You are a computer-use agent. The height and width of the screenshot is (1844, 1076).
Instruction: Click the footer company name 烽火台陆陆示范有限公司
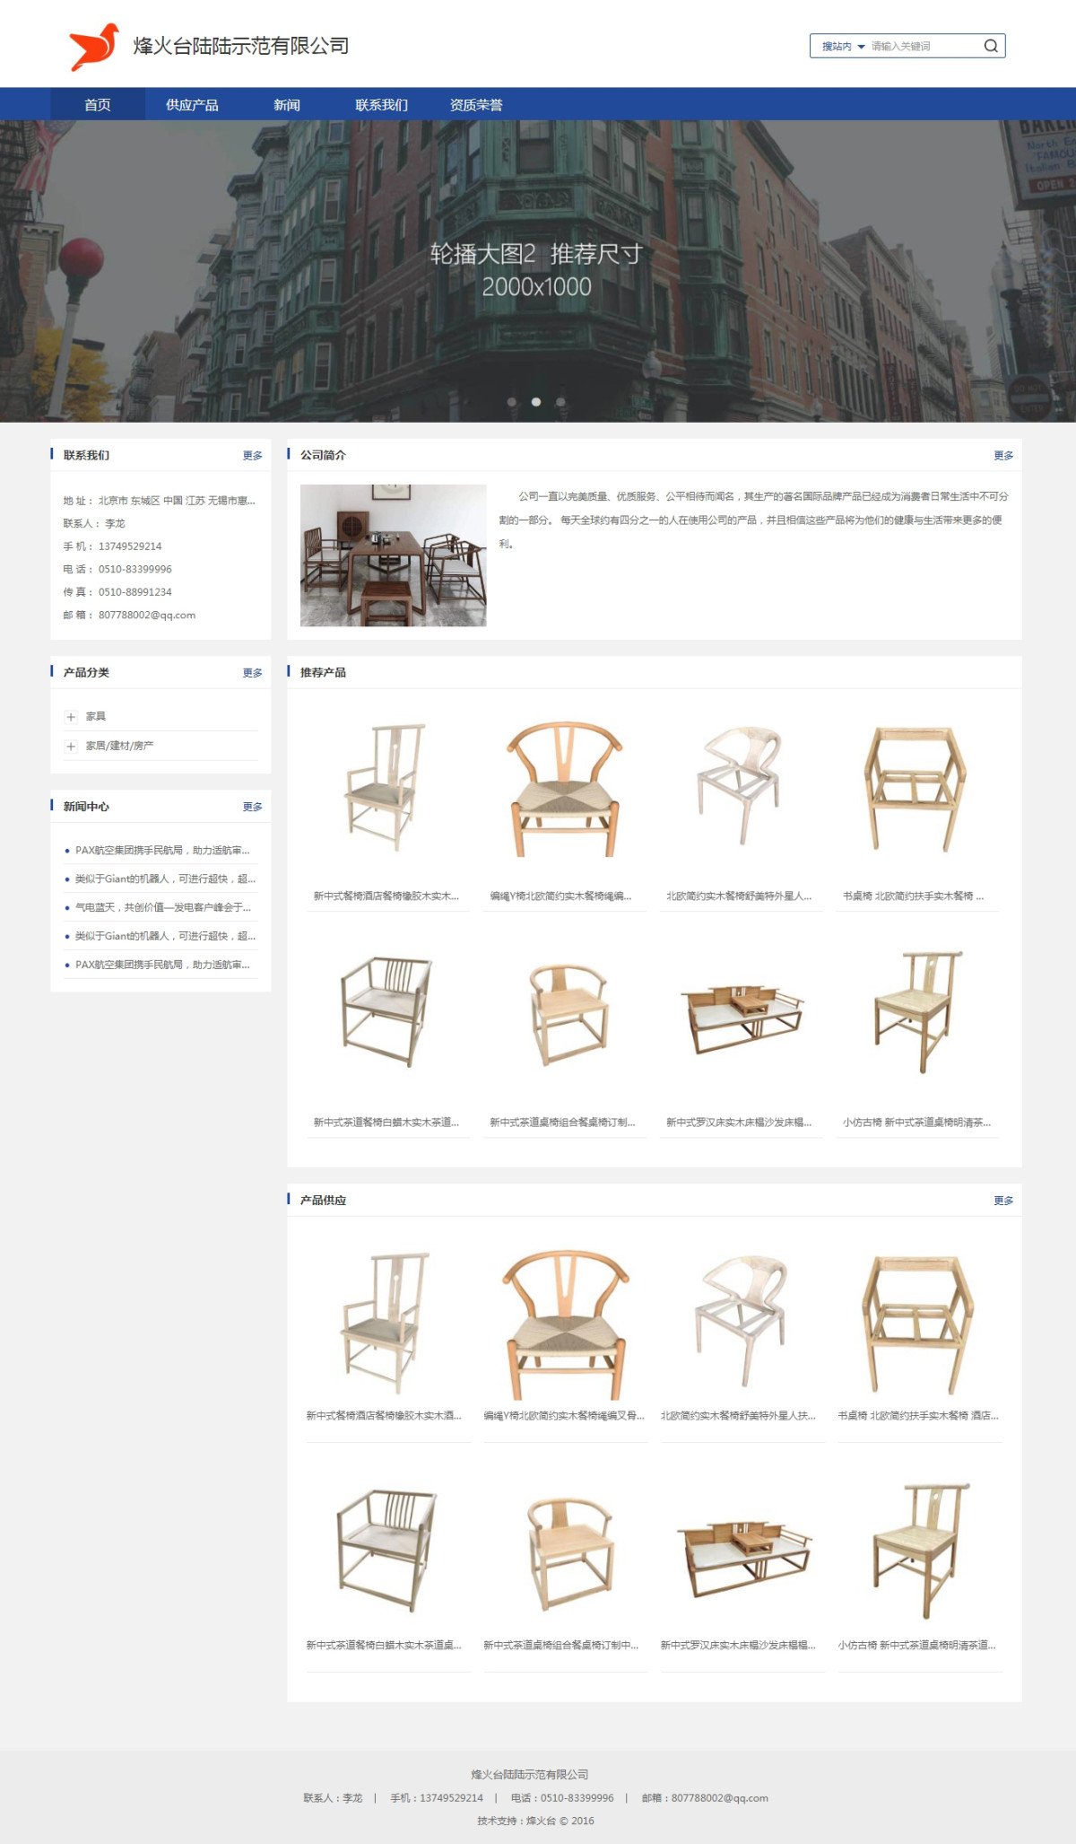click(x=530, y=1774)
